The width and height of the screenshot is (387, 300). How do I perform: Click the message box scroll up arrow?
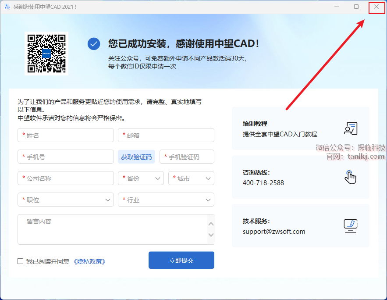(211, 224)
